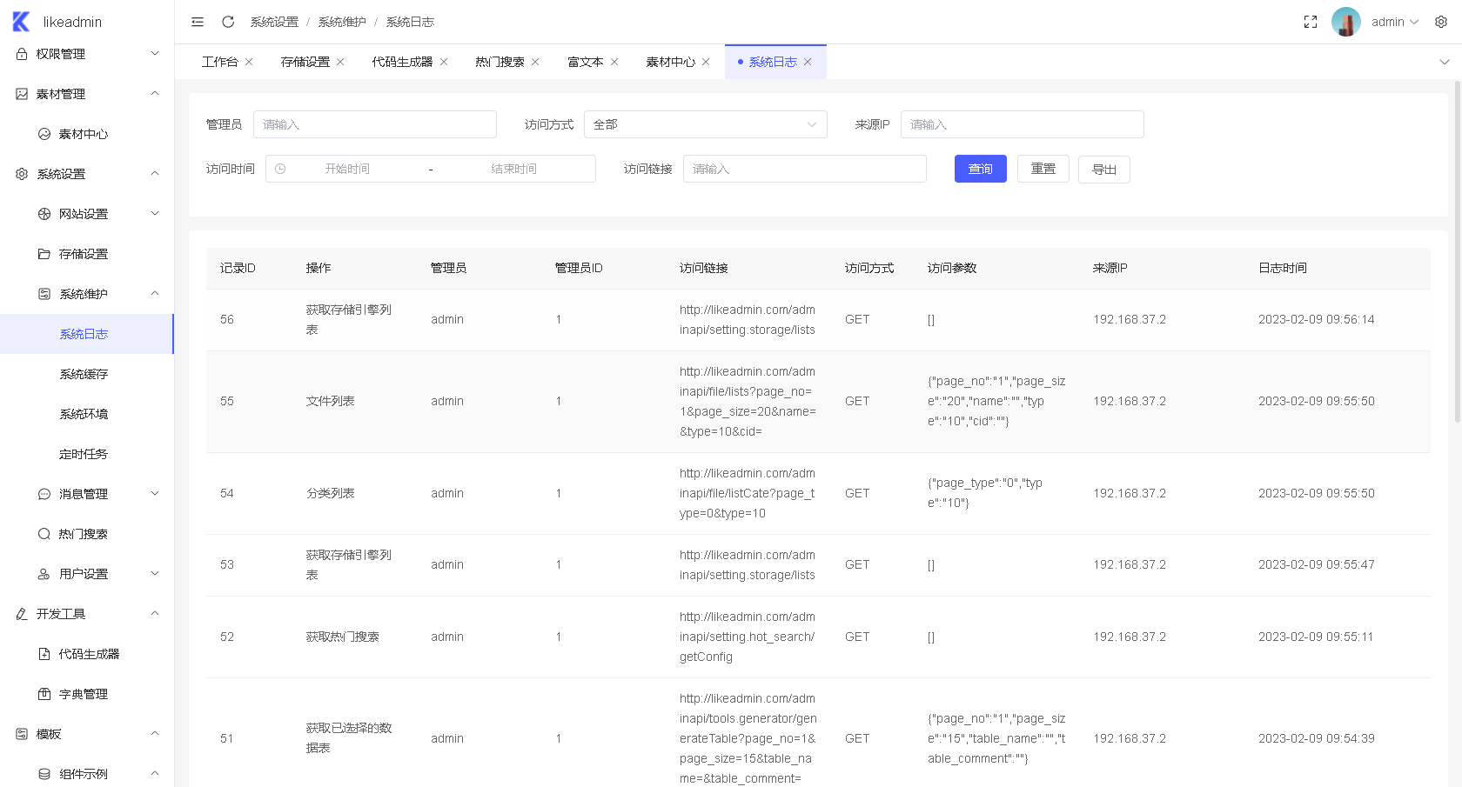Open 素材中心 in the sidebar

pyautogui.click(x=87, y=134)
